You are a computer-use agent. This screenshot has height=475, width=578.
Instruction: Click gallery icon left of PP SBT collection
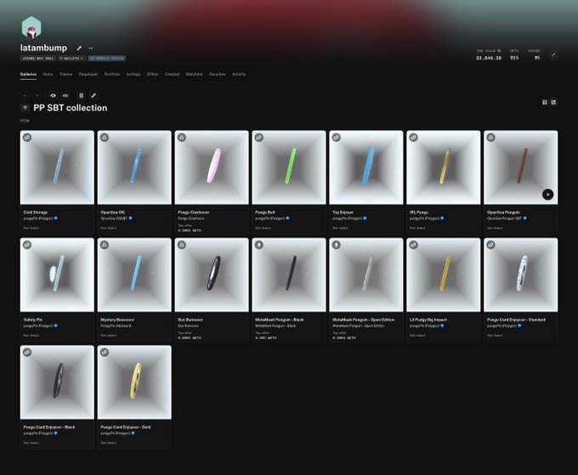tap(25, 108)
